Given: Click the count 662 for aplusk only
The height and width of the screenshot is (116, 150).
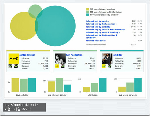Looking at the screenshot, I should pos(134,21).
